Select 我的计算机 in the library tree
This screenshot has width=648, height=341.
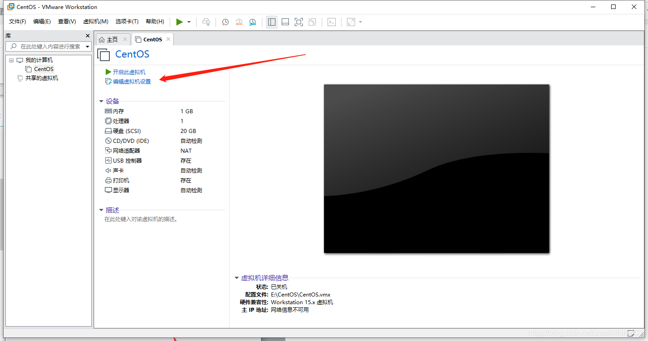[x=39, y=60]
